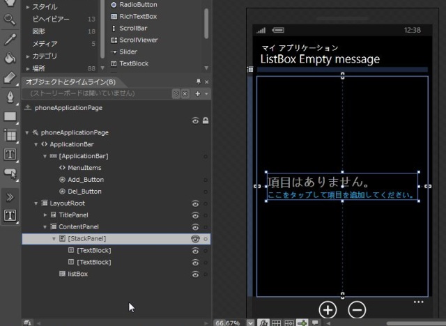The width and height of the screenshot is (446, 326).
Task: Open the Assets chevron button
Action: pyautogui.click(x=10, y=197)
